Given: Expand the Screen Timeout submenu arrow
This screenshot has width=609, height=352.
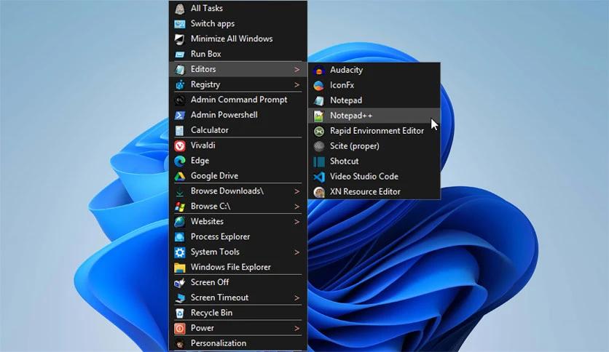Looking at the screenshot, I should pos(296,297).
